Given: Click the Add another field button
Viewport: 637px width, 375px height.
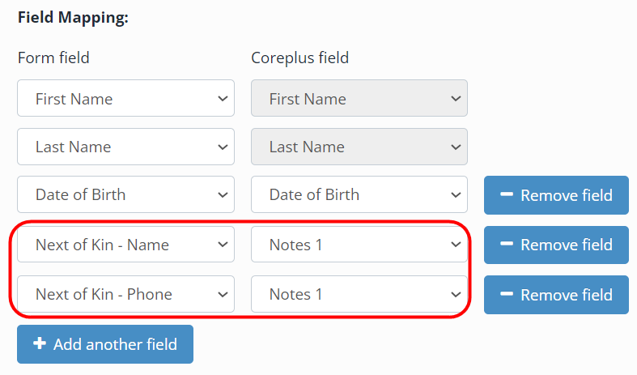Looking at the screenshot, I should coord(105,344).
